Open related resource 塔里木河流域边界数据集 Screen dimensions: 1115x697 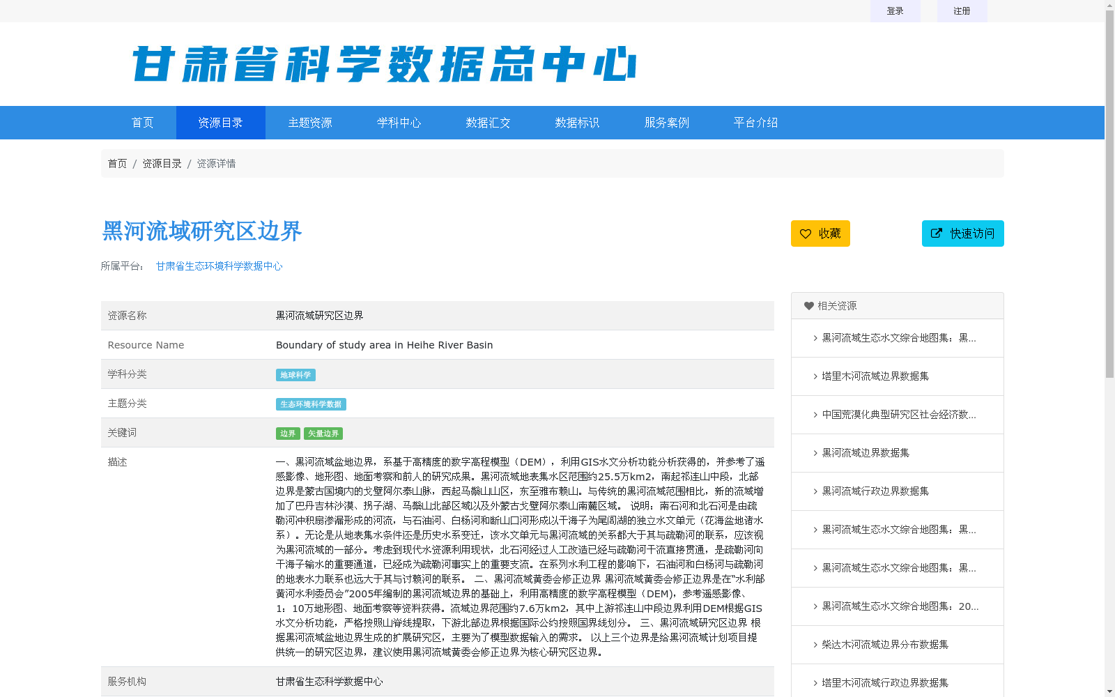pos(875,376)
